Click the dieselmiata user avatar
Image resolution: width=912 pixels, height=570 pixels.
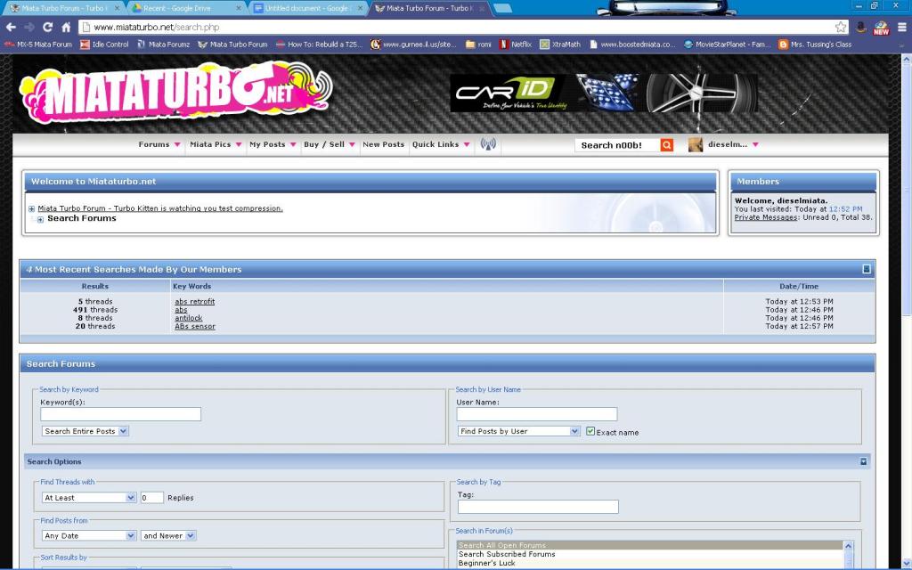695,145
